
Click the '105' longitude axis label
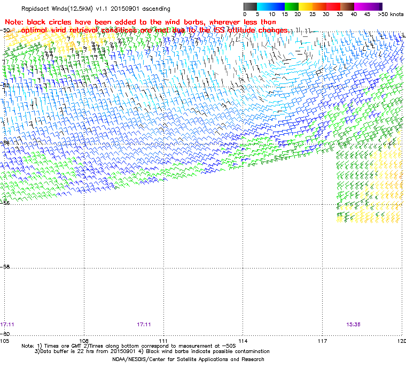tap(4, 341)
